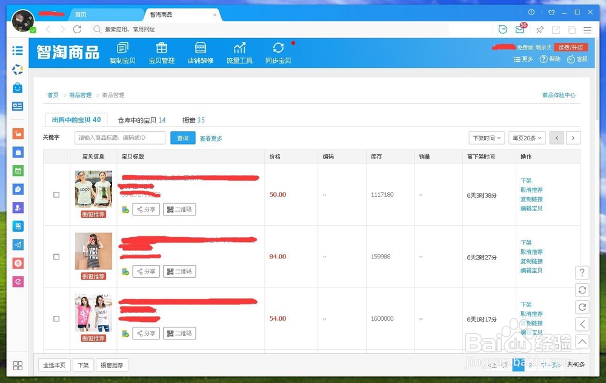Select the checkbox for the 50.00 item
Screen dimensions: 606x383
coord(56,195)
